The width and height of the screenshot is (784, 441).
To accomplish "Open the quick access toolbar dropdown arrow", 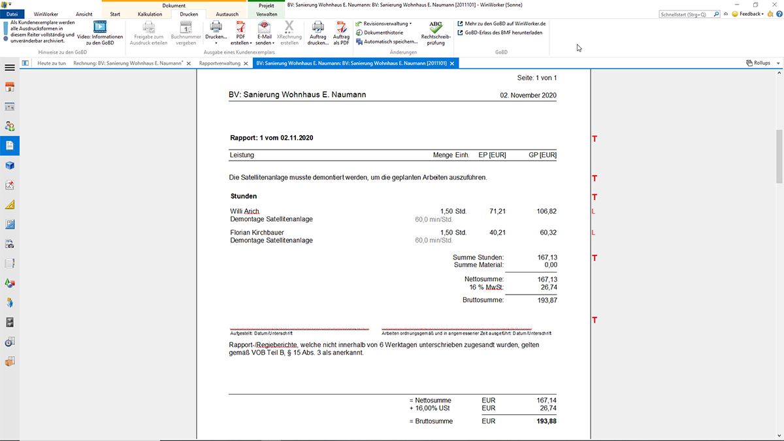I will pyautogui.click(x=10, y=4).
